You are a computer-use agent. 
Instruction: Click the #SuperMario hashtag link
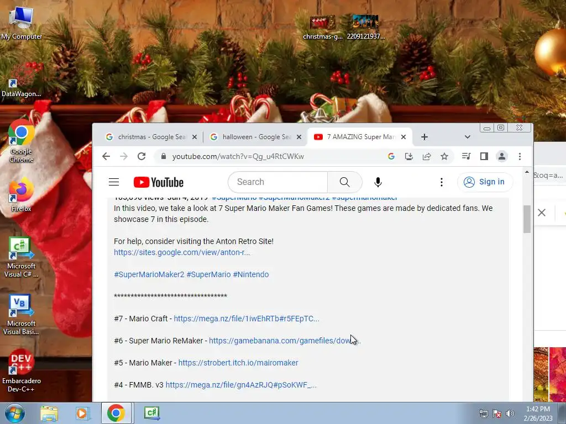208,274
